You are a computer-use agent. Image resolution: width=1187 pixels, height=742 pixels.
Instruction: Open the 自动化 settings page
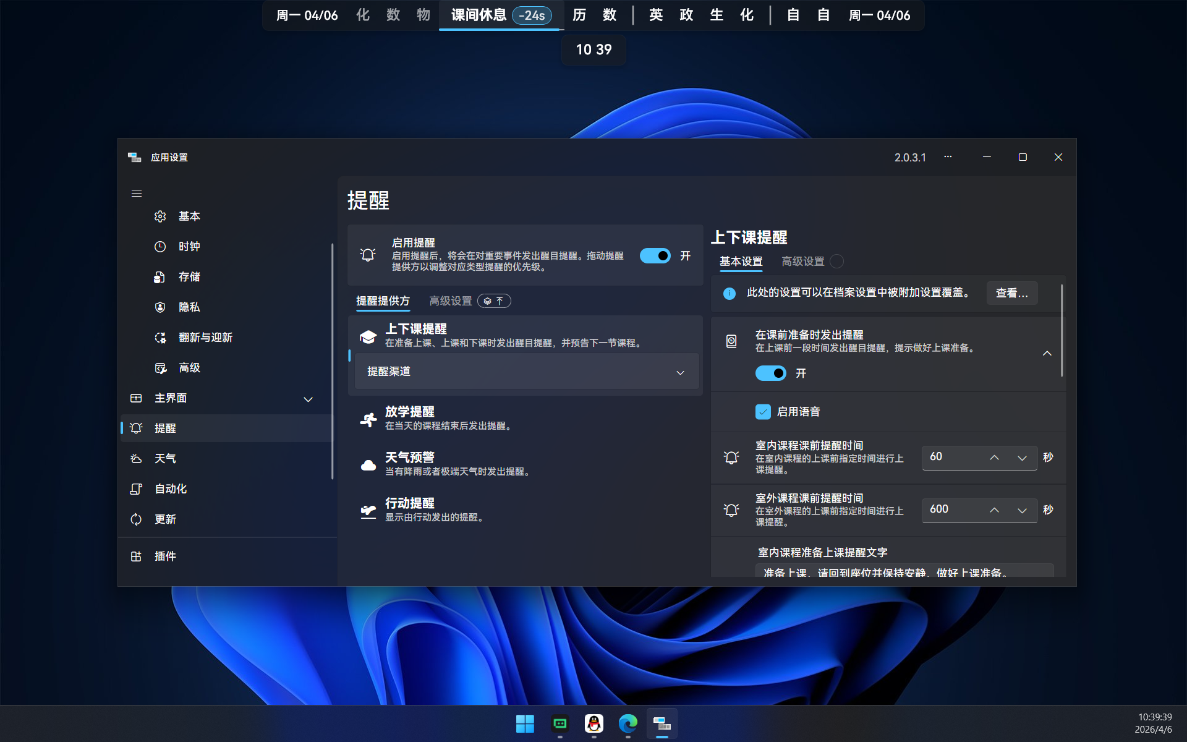click(x=169, y=488)
